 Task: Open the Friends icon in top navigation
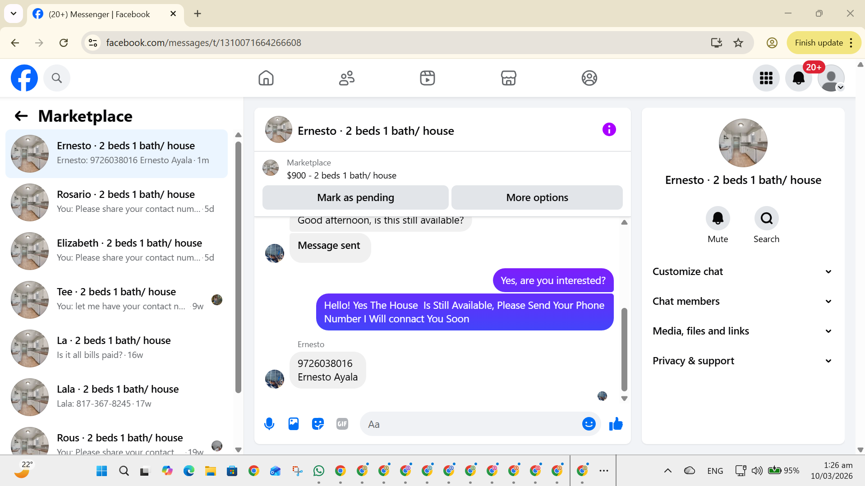(347, 78)
